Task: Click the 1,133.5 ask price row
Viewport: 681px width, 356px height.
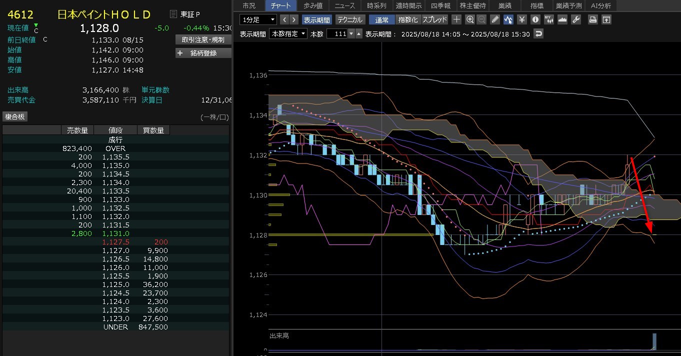Action: click(115, 191)
